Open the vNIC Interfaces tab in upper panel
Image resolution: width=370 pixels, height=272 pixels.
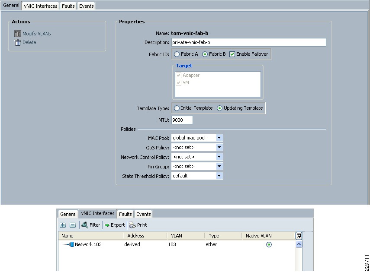pyautogui.click(x=41, y=6)
